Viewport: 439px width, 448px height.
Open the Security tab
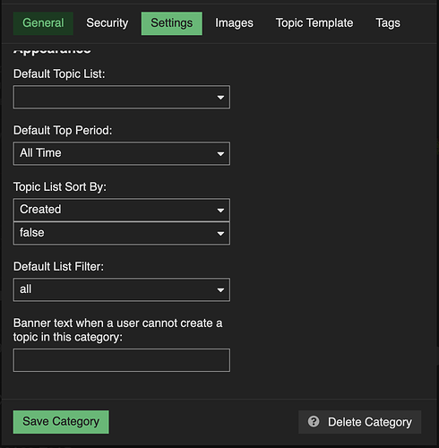(108, 23)
